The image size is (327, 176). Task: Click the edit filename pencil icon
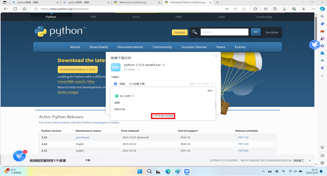pos(164,65)
